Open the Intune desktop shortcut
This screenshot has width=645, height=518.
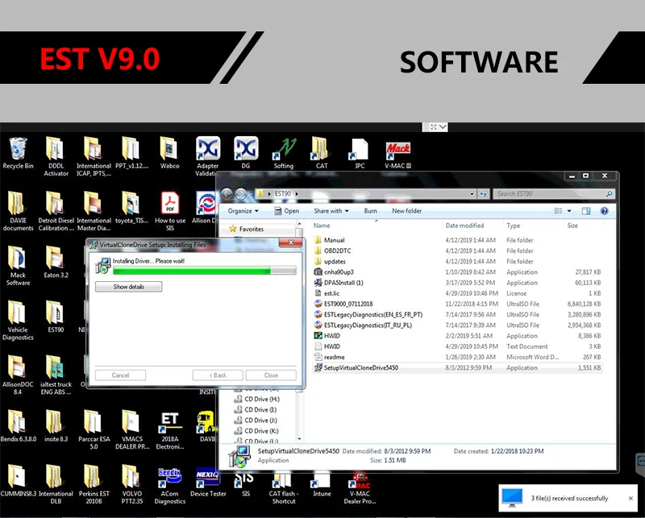[322, 485]
